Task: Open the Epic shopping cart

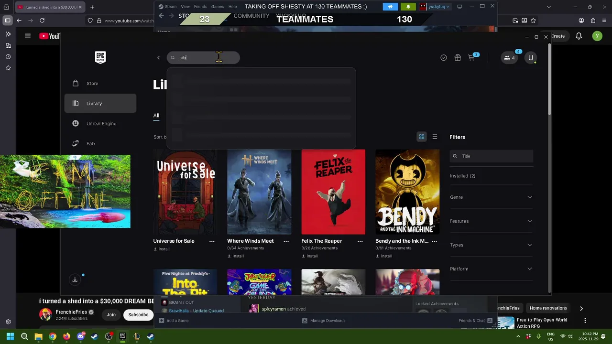Action: [471, 58]
